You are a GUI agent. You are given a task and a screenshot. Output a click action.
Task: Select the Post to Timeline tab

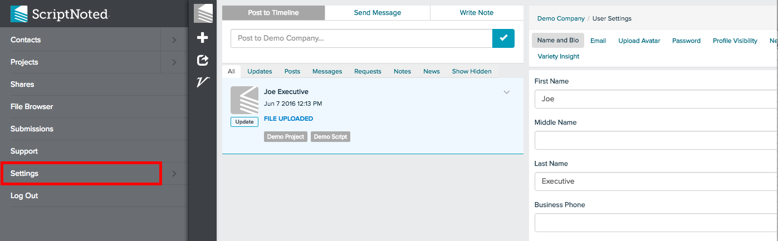click(x=273, y=13)
